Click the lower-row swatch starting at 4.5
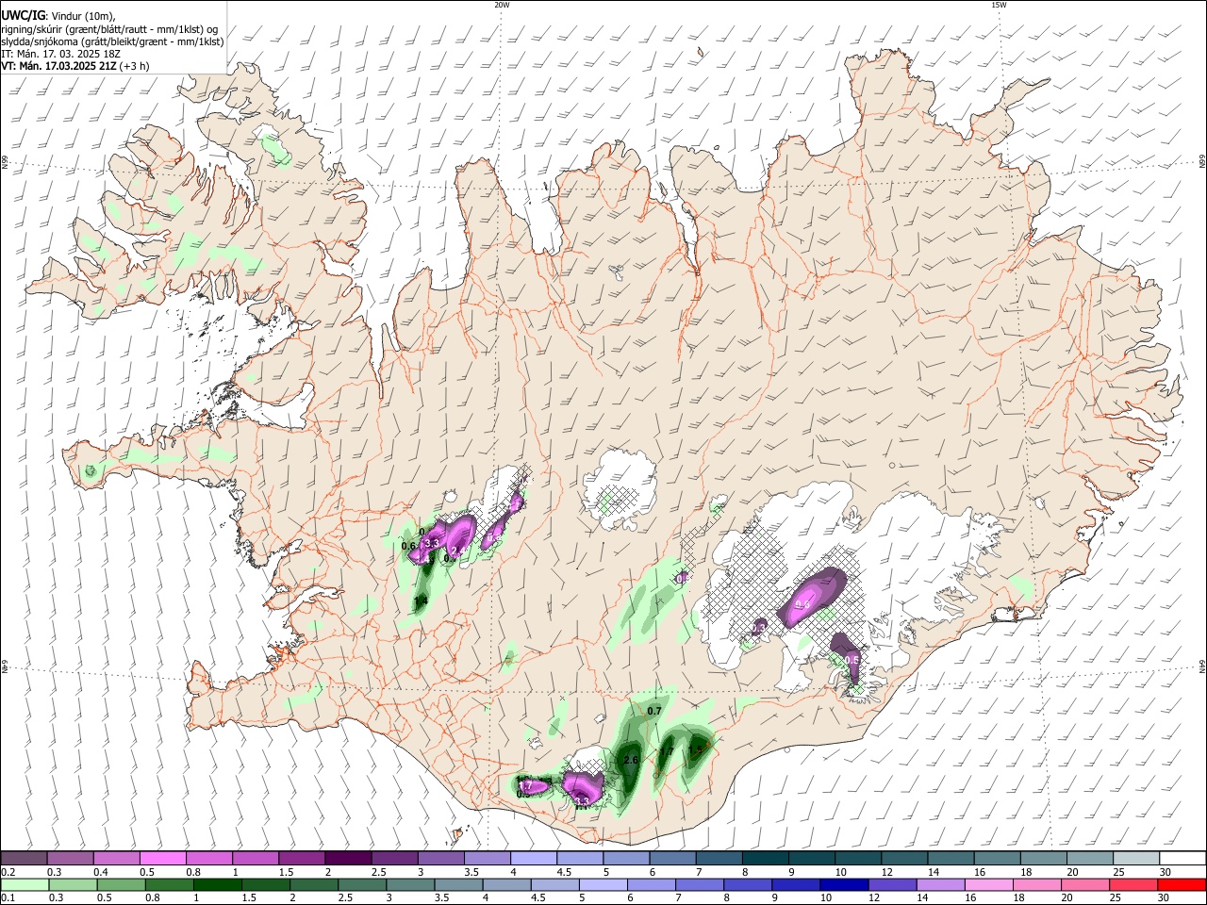This screenshot has width=1207, height=905. tap(554, 884)
